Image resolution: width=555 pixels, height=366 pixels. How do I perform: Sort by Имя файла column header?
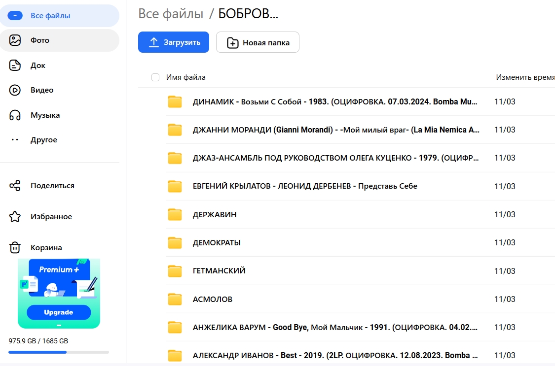tap(186, 77)
